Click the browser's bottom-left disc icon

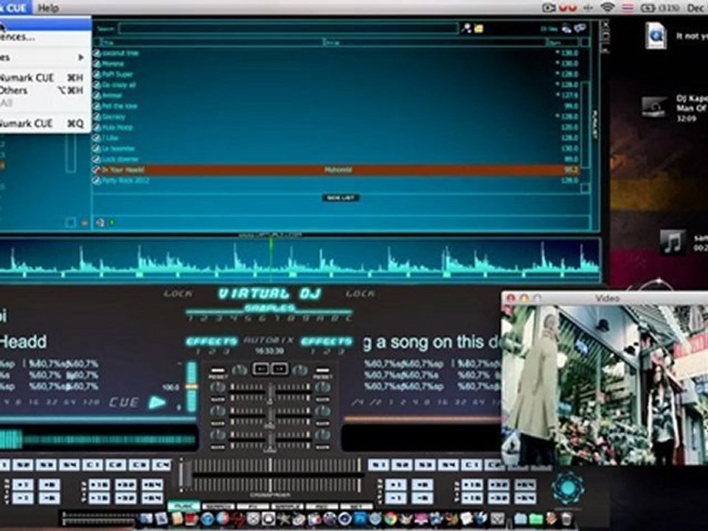click(x=100, y=222)
